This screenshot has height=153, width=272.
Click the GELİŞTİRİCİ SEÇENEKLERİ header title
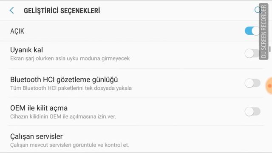pos(62,11)
